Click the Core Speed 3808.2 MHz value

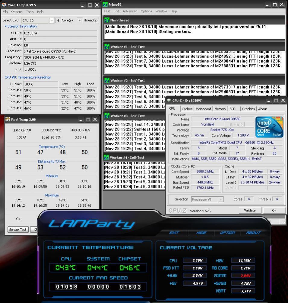pos(205,171)
